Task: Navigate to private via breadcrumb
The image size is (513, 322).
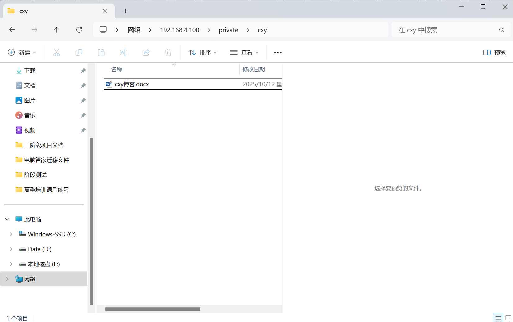Action: (228, 30)
